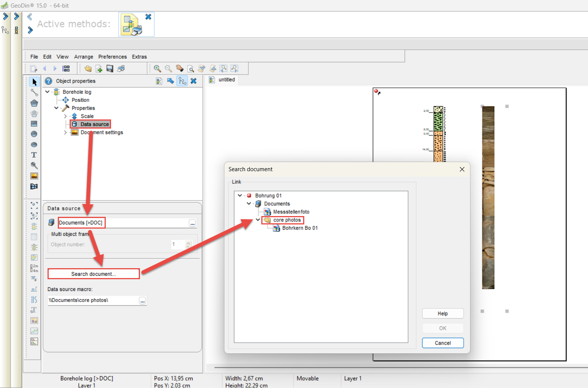The image size is (588, 388).
Task: Expand the Document settings tree node
Action: tap(65, 132)
